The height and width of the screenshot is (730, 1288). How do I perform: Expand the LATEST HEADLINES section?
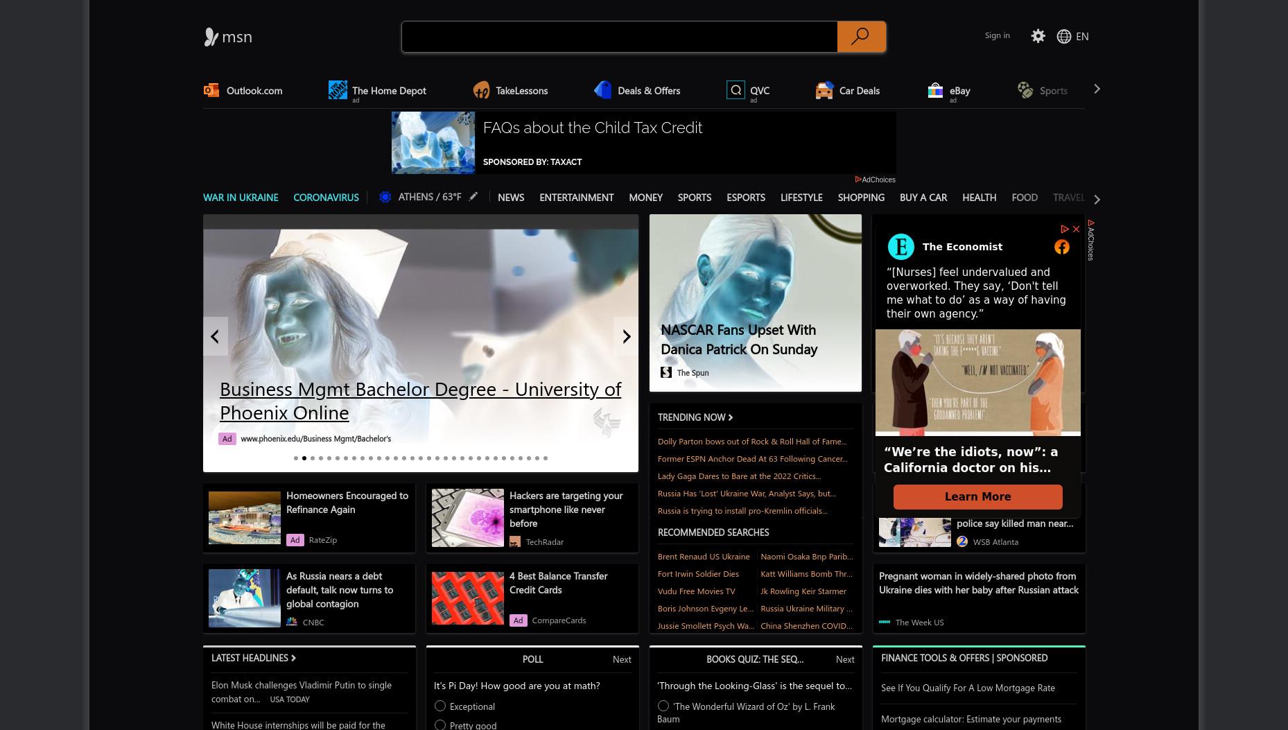point(254,658)
